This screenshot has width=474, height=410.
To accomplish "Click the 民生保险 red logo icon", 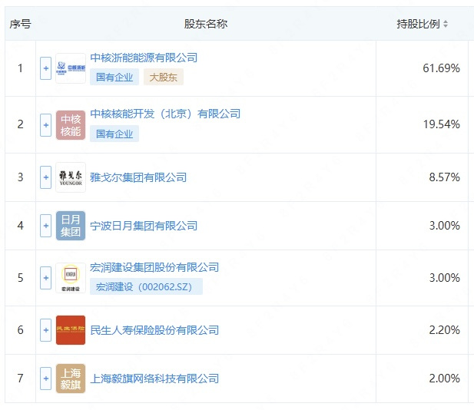I will click(x=71, y=330).
